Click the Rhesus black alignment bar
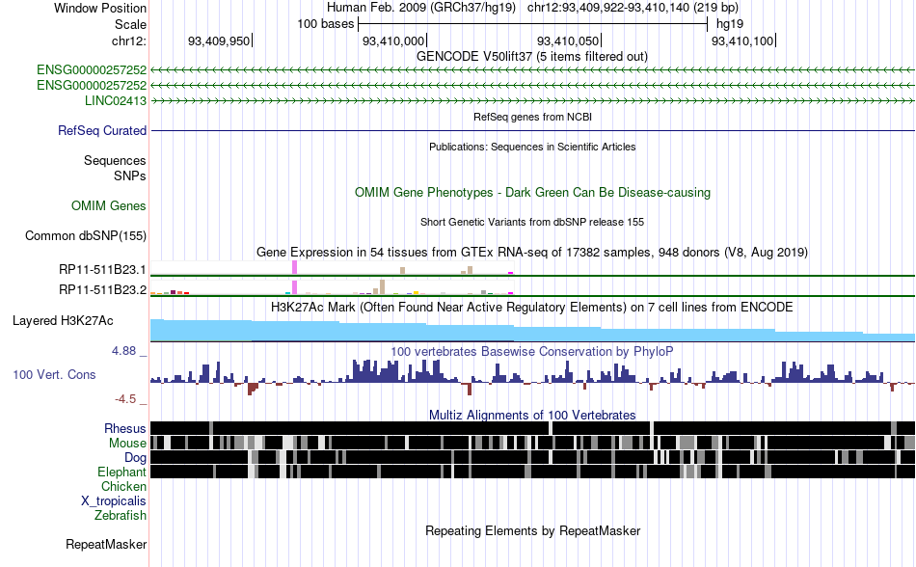This screenshot has height=567, width=916. tap(532, 428)
